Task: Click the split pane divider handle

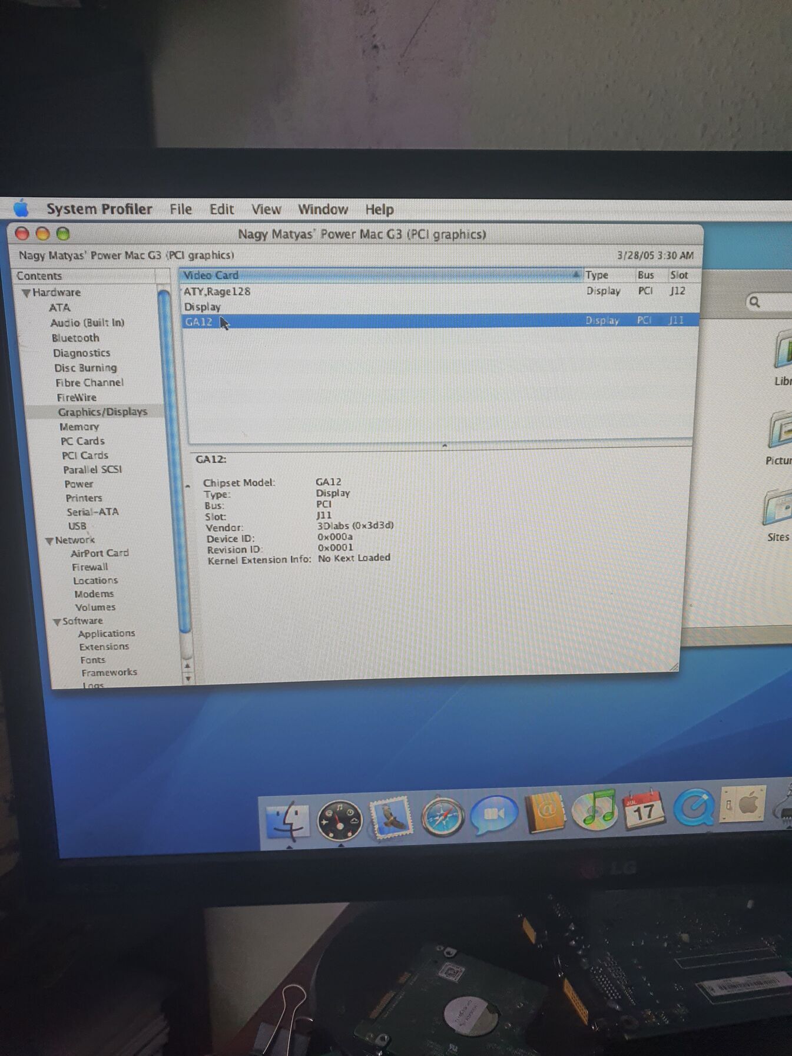Action: (445, 446)
